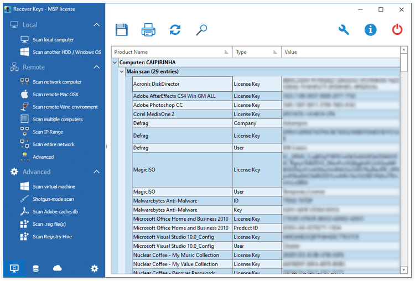Collapse the Local section chevron
This screenshot has width=415, height=281.
tap(96, 25)
